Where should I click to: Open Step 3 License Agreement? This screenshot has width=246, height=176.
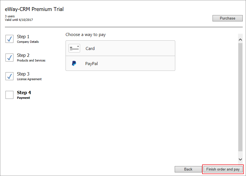pyautogui.click(x=29, y=76)
